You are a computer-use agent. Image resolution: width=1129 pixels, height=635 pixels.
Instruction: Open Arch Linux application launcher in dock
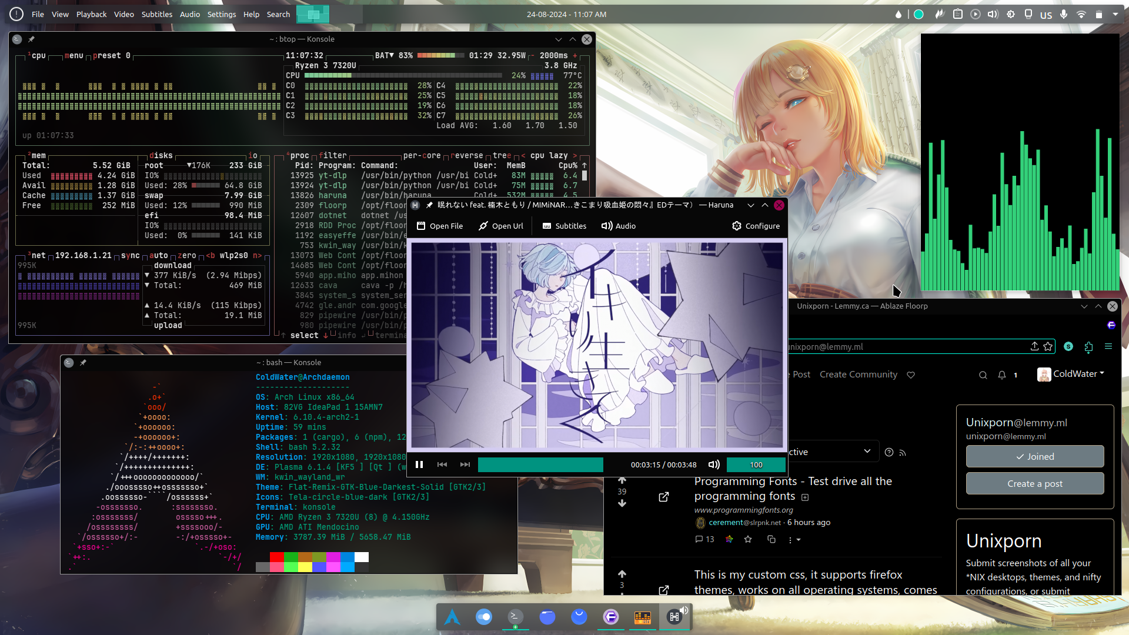(452, 617)
